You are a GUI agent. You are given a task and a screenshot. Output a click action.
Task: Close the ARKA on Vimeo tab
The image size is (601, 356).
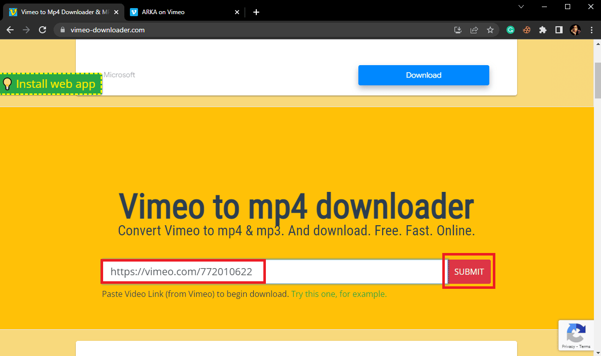[237, 12]
